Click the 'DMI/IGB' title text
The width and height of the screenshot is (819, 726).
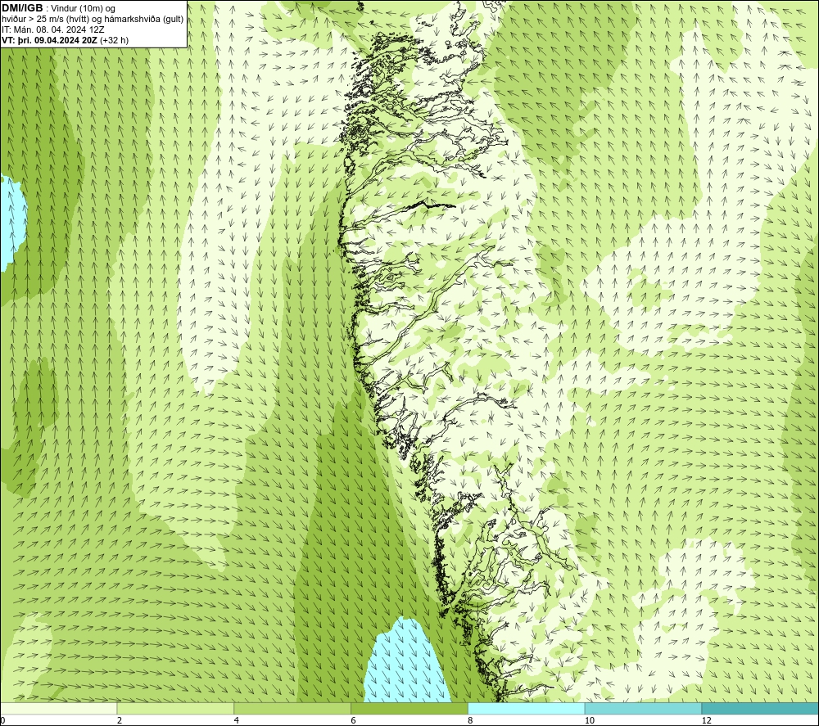[22, 8]
